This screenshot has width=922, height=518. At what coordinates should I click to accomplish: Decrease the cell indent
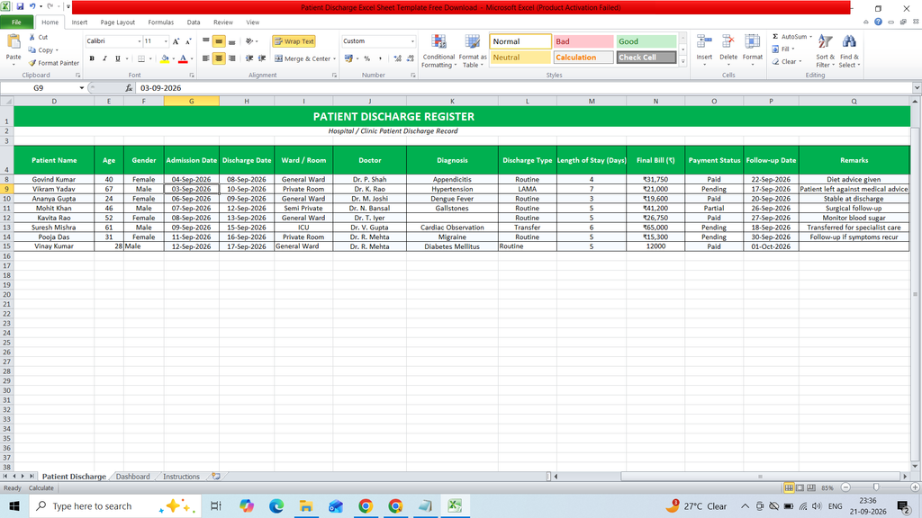[249, 58]
